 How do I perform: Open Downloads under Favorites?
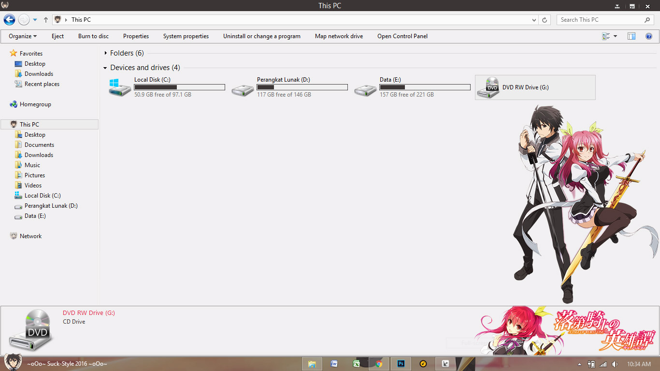(x=39, y=74)
